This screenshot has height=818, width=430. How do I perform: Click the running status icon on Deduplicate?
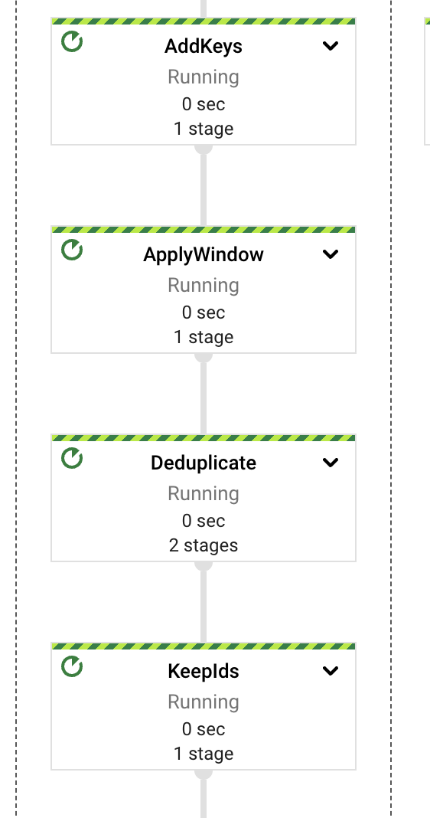point(72,458)
